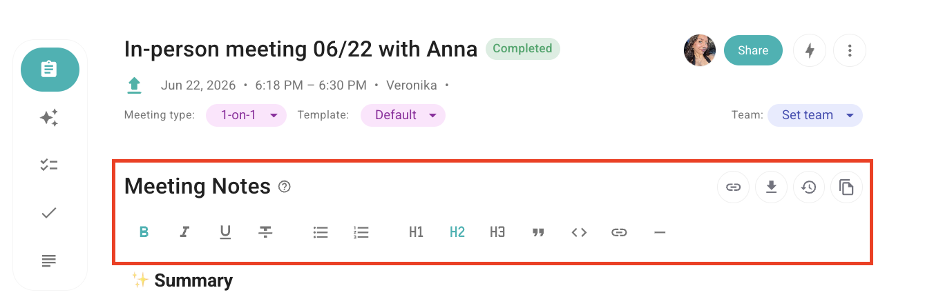Image resolution: width=934 pixels, height=299 pixels.
Task: Insert a block quote
Action: [538, 232]
